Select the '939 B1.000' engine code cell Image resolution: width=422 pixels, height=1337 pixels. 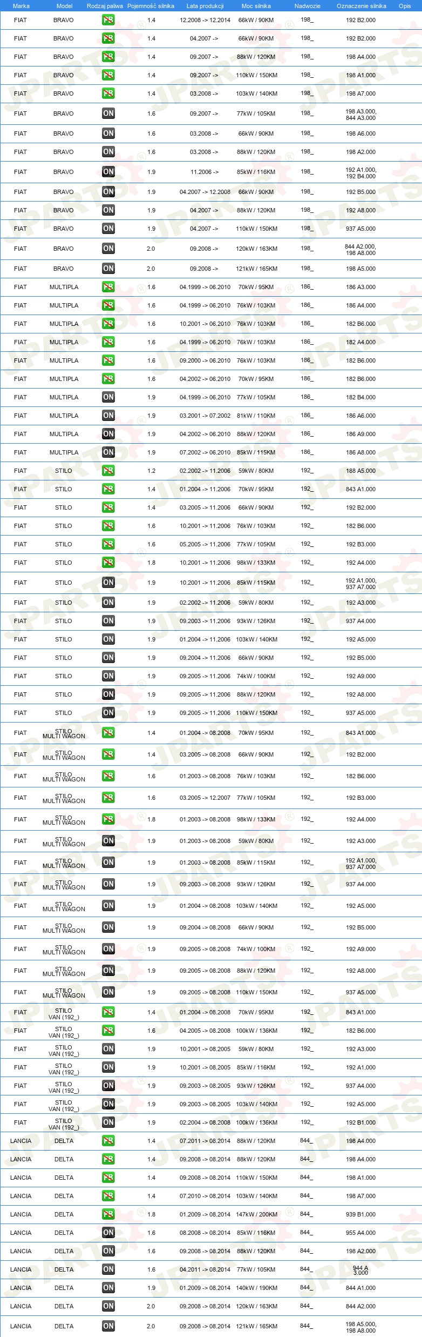click(361, 1214)
